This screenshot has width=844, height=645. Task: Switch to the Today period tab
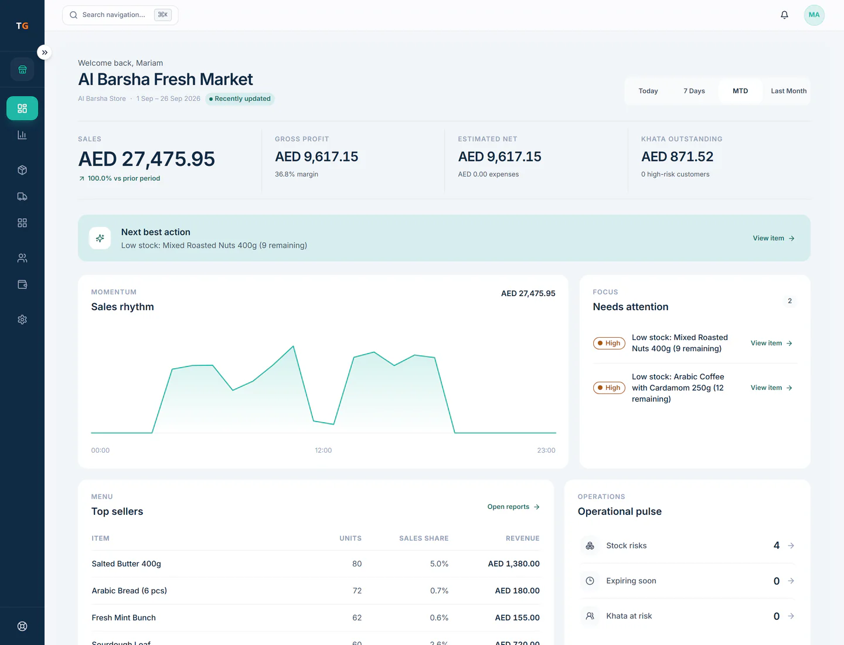click(648, 91)
